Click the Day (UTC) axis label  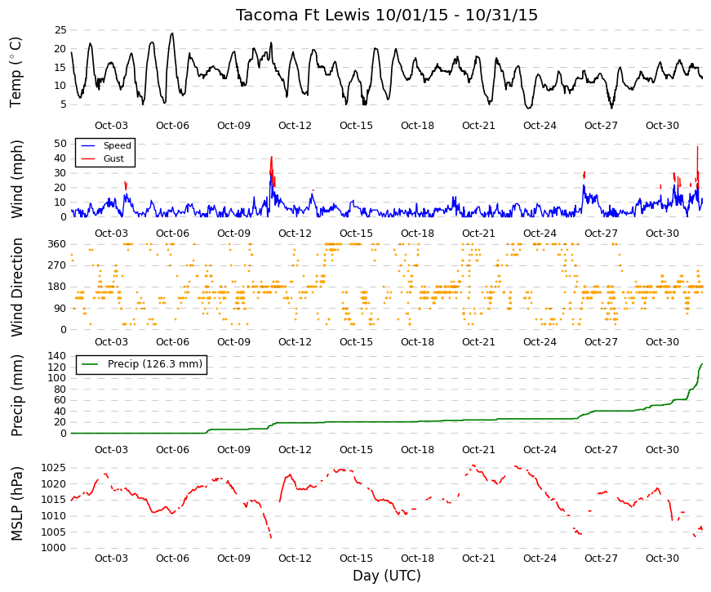pyautogui.click(x=387, y=576)
